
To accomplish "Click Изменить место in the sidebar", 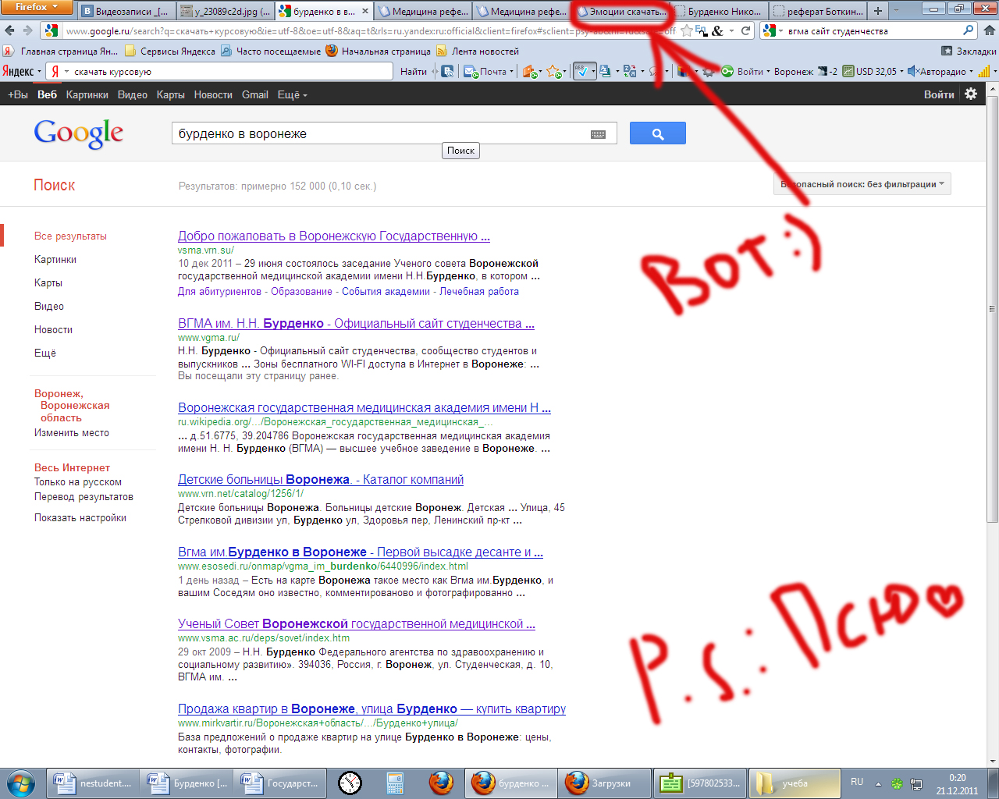I will (x=72, y=432).
